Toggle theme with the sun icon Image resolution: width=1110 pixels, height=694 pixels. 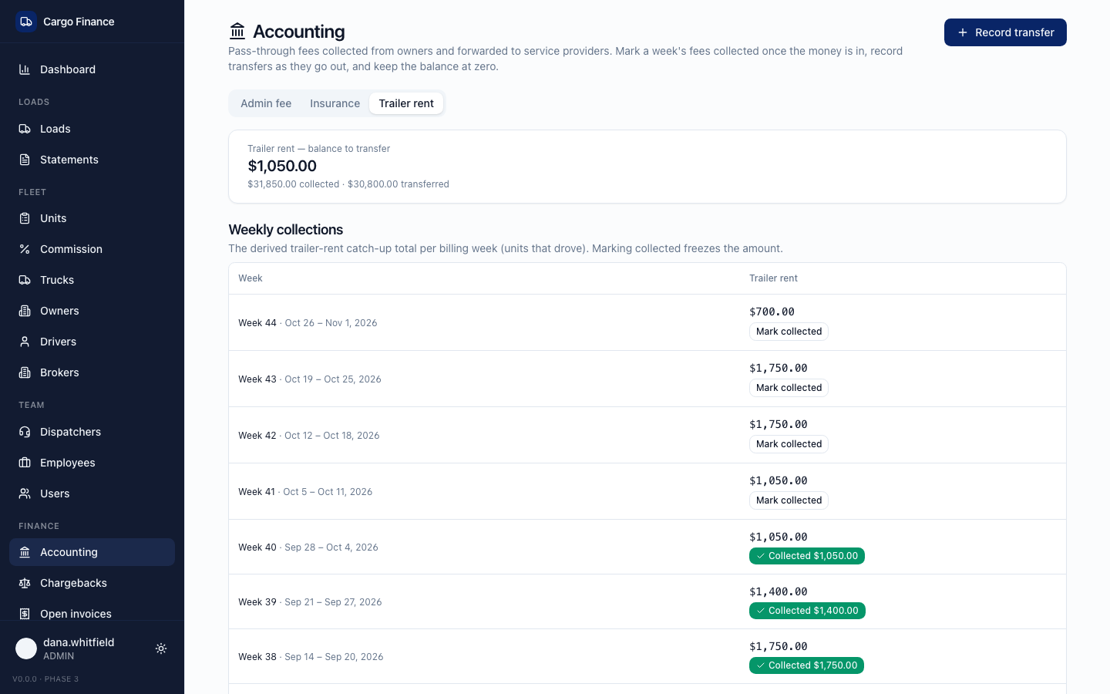(161, 649)
